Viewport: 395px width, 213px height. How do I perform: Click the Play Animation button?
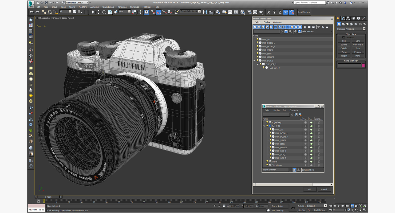tap(339, 206)
